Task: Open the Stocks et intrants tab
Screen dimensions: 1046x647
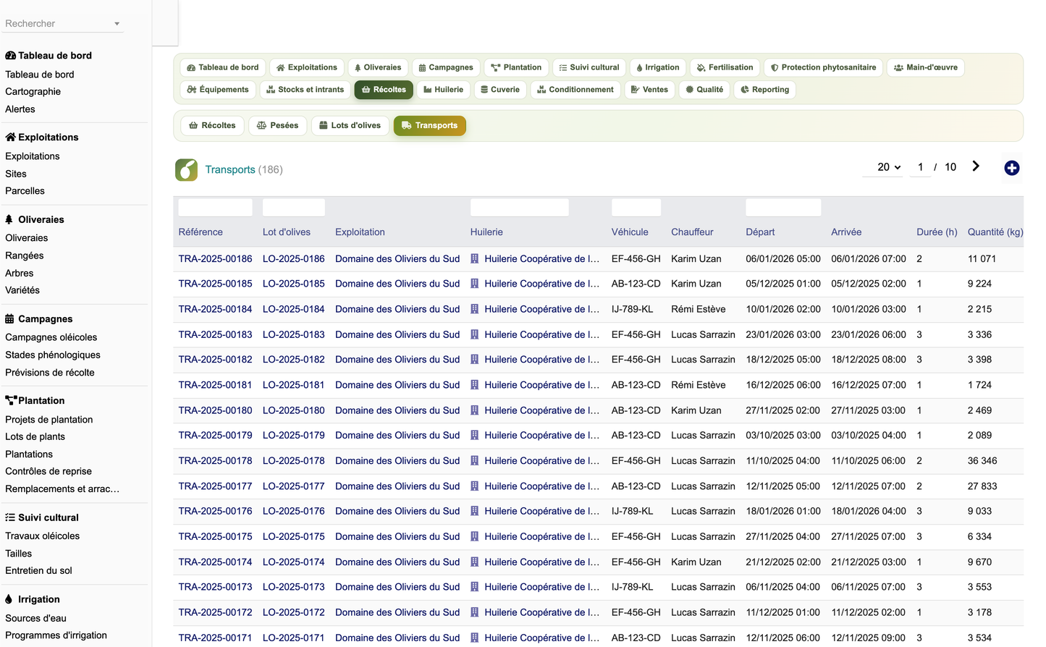Action: coord(305,90)
